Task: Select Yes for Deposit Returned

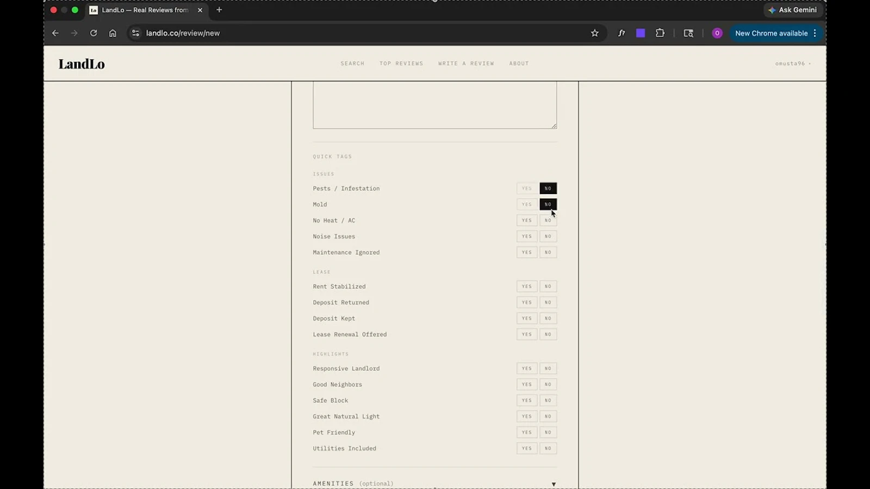Action: (x=526, y=302)
